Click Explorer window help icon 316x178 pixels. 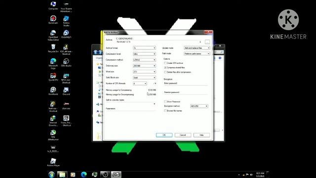point(220,58)
